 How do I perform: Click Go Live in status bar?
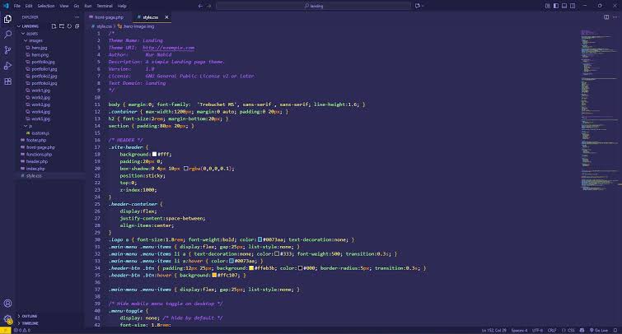tap(599, 331)
